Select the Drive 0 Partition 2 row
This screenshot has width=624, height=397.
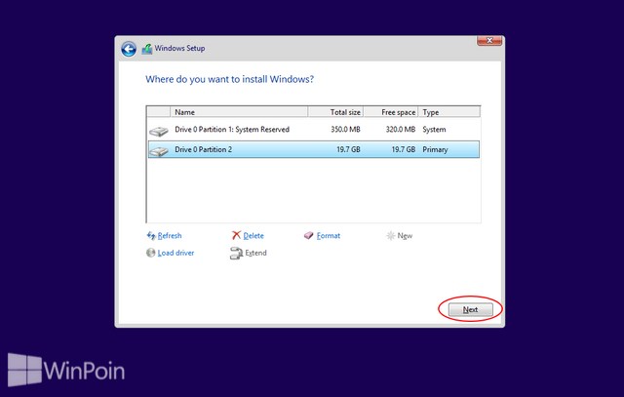314,149
